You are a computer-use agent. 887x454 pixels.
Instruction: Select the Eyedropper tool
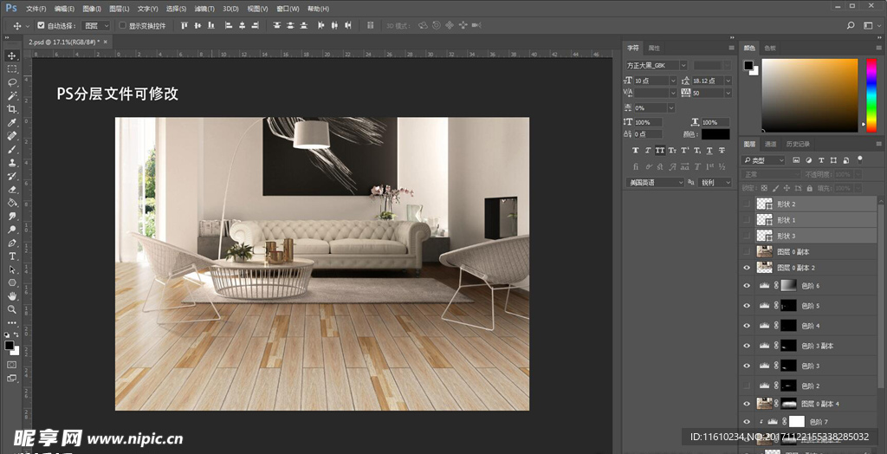point(12,123)
